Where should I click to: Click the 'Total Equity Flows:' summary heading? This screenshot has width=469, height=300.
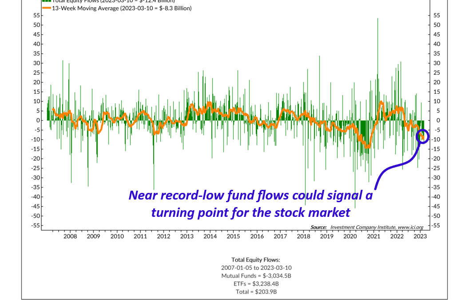255,259
